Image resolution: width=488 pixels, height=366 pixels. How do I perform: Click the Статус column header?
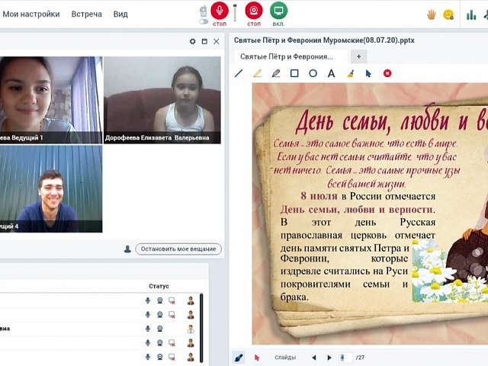tap(159, 286)
